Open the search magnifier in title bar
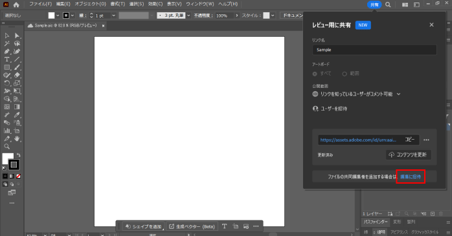The image size is (452, 236). click(x=388, y=5)
